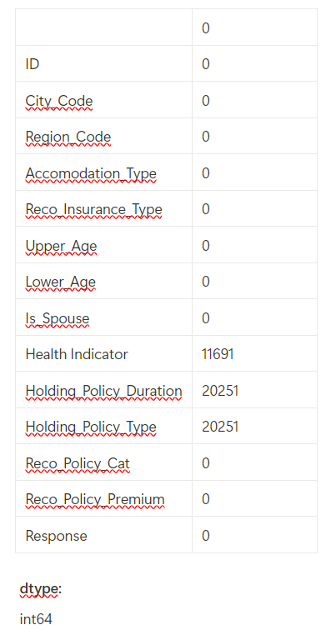The height and width of the screenshot is (635, 331).
Task: Click the Response row label
Action: pyautogui.click(x=57, y=536)
